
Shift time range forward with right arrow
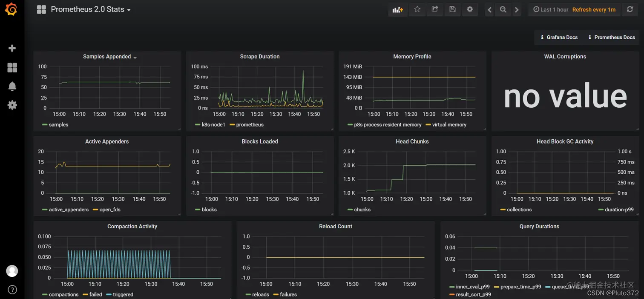(x=517, y=9)
